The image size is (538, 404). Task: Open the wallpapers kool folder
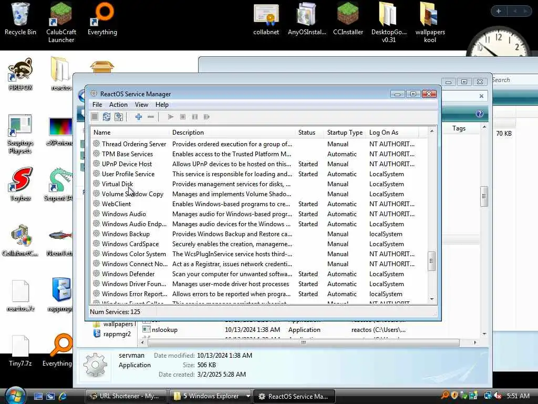430,22
